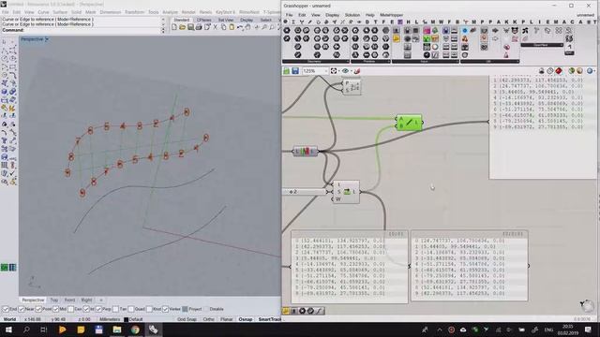The width and height of the screenshot is (600, 337).
Task: Click the World coordinate system label in status bar
Action: click(10, 319)
